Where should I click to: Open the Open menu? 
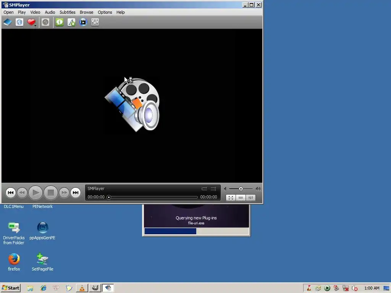(8, 12)
